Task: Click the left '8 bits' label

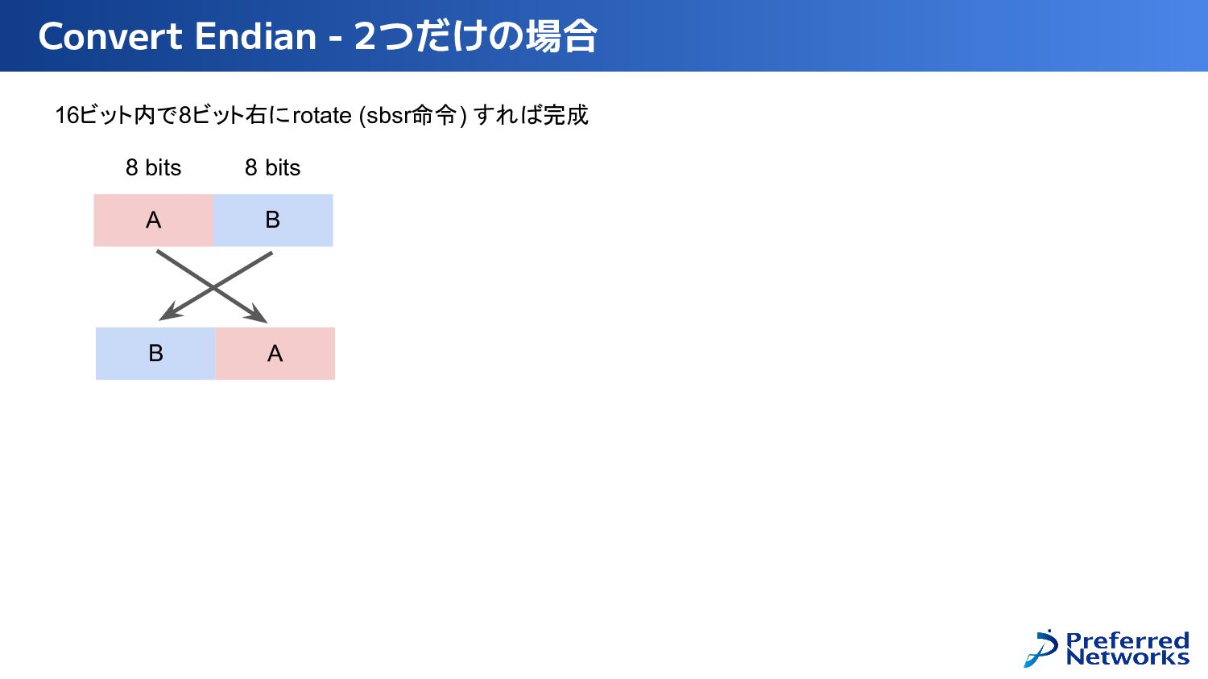Action: tap(153, 167)
